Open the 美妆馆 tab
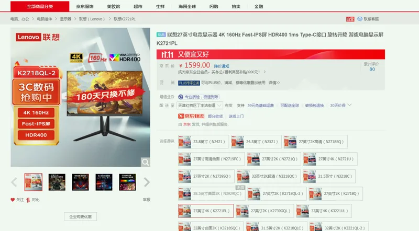The image size is (419, 231). coord(114,6)
